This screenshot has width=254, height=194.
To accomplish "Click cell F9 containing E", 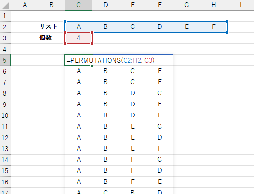I will [x=160, y=104].
